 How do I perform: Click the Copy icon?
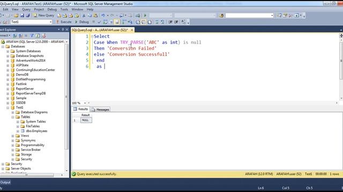point(90,15)
